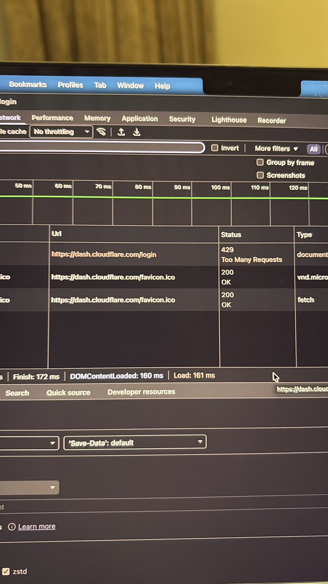Open network conditions wifi icon
Image resolution: width=328 pixels, height=584 pixels.
101,132
